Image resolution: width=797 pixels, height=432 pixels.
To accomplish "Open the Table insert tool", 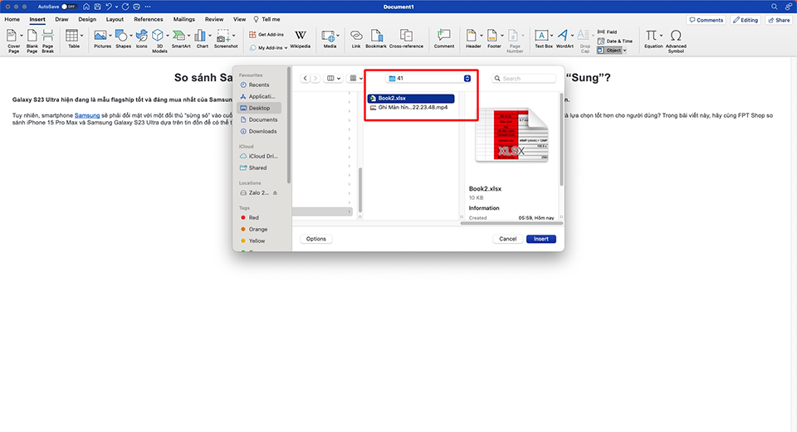I will click(72, 39).
